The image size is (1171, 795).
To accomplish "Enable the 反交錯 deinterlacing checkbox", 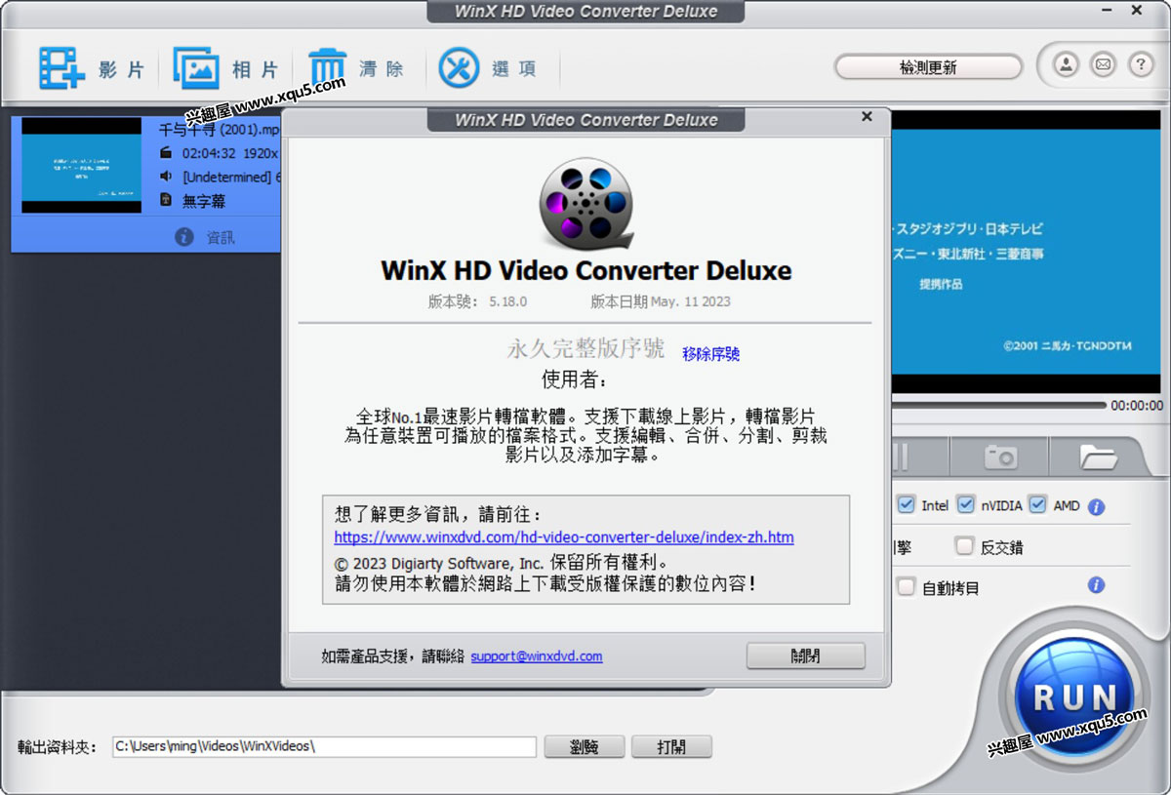I will 964,546.
